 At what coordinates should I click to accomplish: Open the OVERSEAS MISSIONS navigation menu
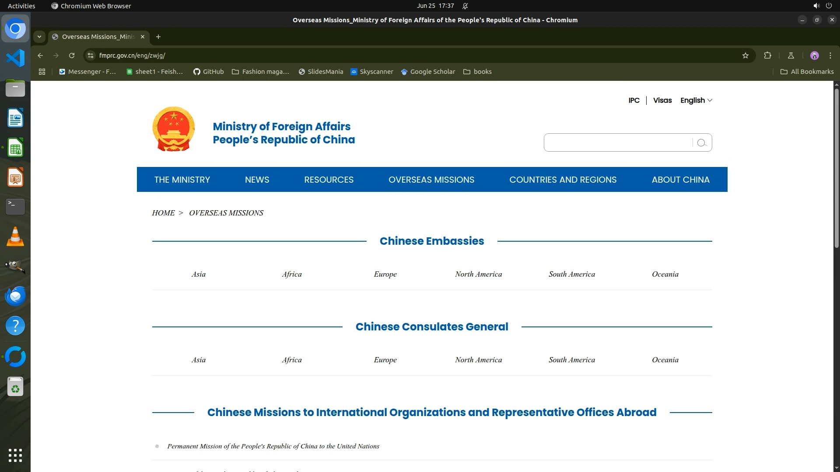tap(431, 180)
